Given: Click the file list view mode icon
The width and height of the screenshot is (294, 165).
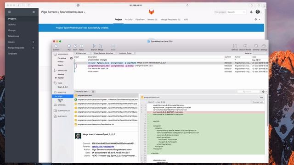Looking at the screenshot, I should point(93,92).
